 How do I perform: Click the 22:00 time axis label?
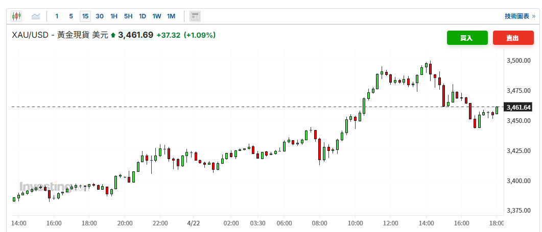click(160, 223)
